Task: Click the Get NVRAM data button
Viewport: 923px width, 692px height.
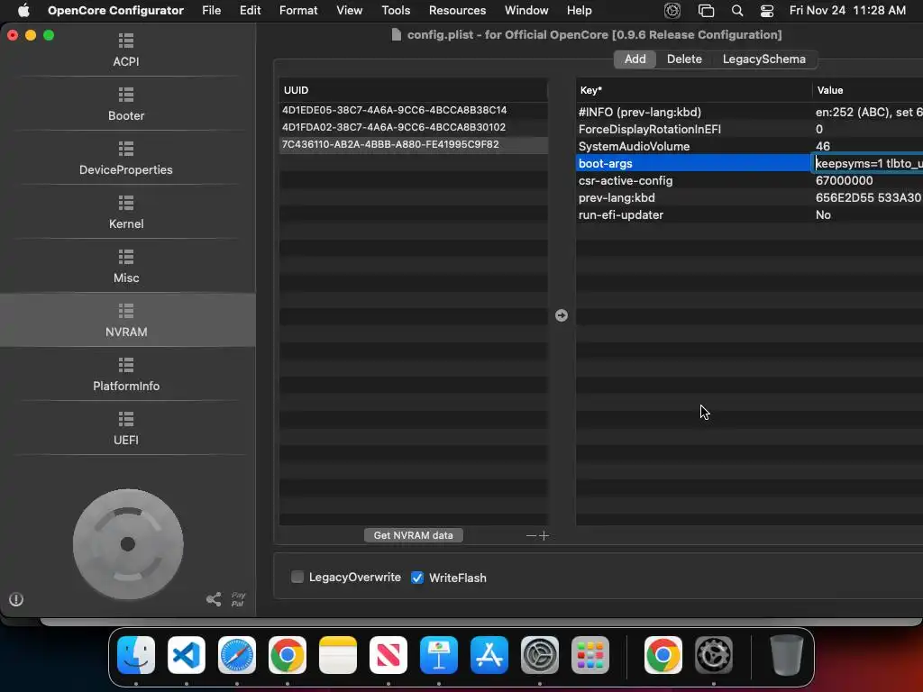Action: coord(413,535)
